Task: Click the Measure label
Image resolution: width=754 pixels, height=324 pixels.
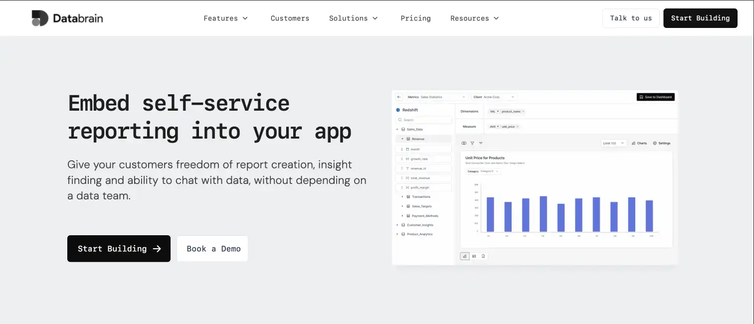Action: tap(469, 127)
